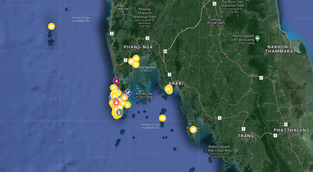The image size is (313, 172).
Task: Click the camera marker in the far-west Andaman Sea
Action: (51, 27)
